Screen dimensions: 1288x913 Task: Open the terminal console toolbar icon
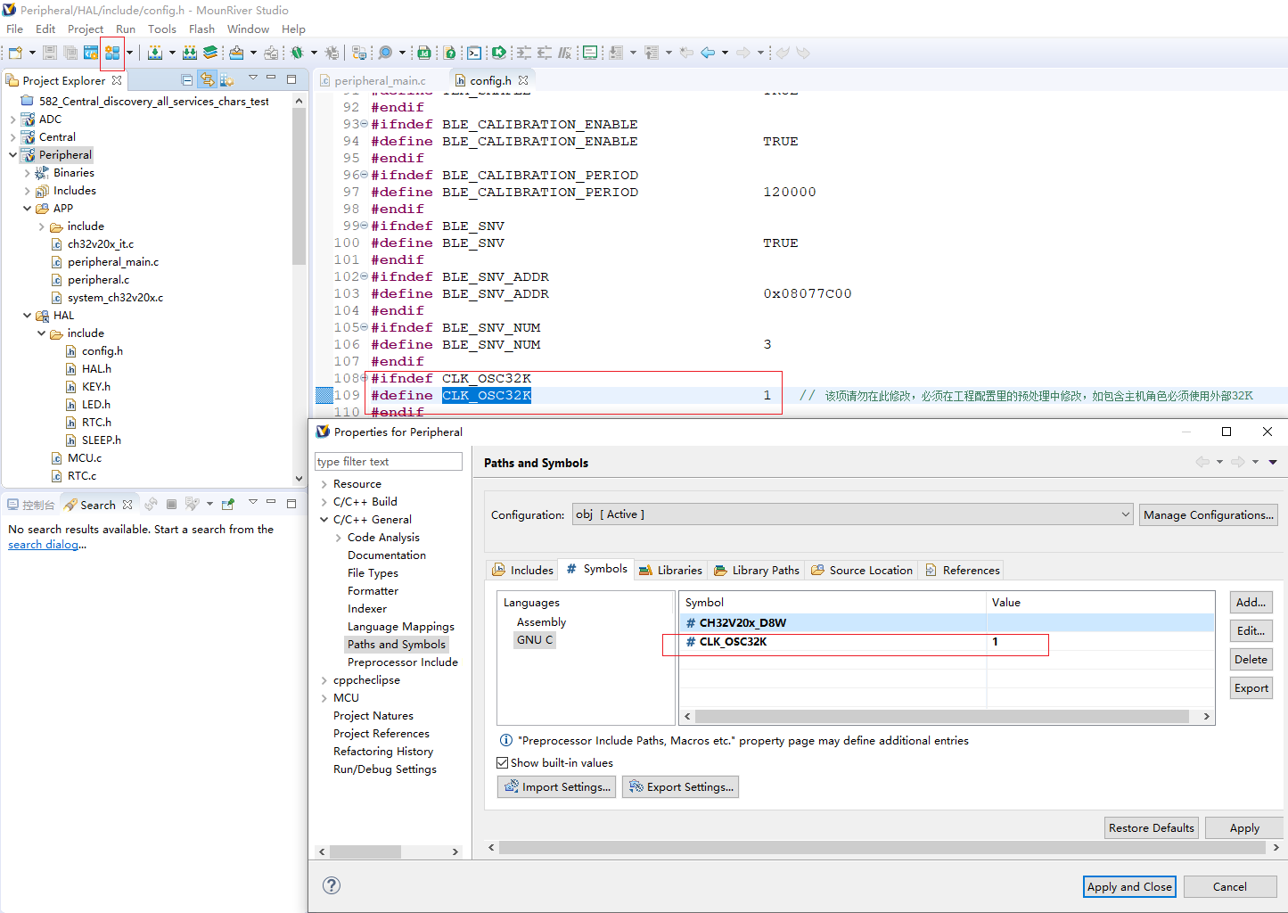coord(474,53)
